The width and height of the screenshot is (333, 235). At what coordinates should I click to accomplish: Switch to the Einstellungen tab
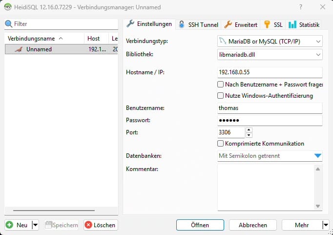[x=149, y=24]
